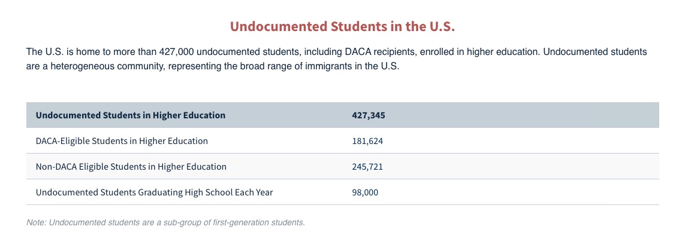This screenshot has height=248, width=688.
Task: Click the 98,000 table value
Action: (364, 192)
